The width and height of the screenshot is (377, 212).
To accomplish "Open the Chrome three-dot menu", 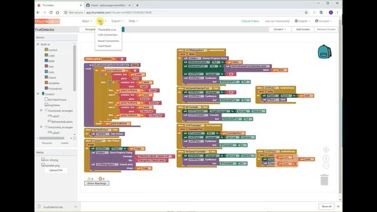I will tap(338, 12).
